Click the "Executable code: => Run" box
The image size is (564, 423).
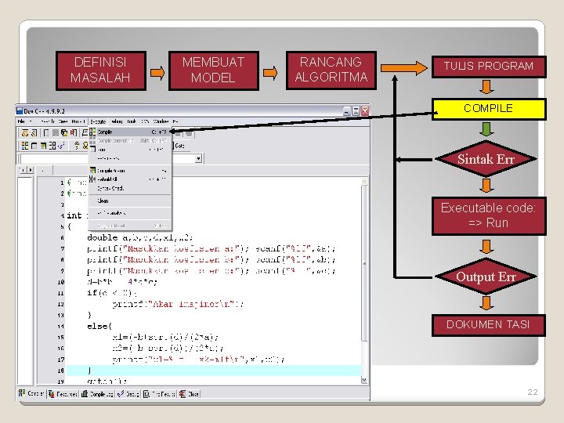coord(489,216)
